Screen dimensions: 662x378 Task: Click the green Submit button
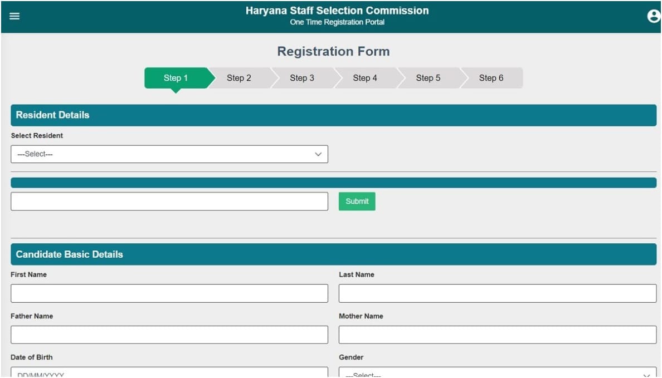tap(357, 201)
